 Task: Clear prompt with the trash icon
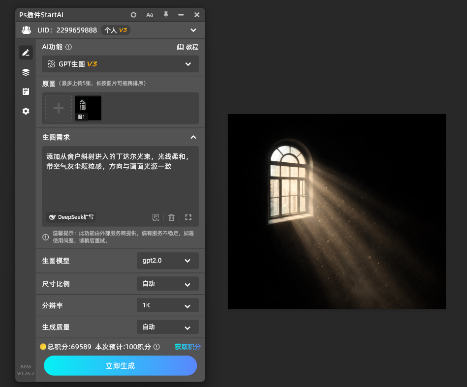pyautogui.click(x=171, y=217)
